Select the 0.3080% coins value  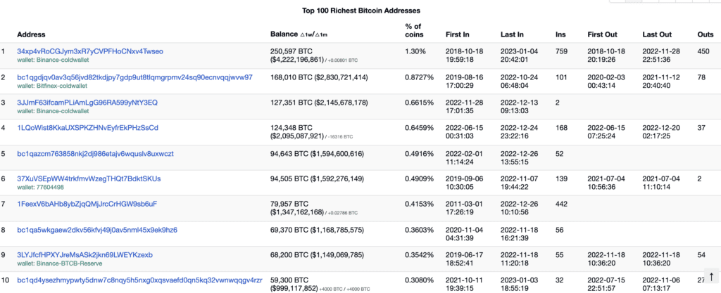(x=419, y=280)
